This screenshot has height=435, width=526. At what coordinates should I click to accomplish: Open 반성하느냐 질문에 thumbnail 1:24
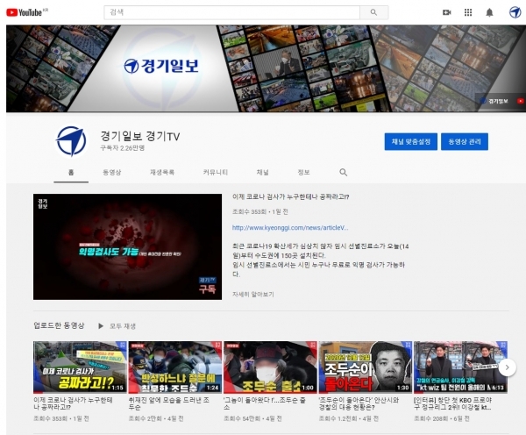(175, 367)
